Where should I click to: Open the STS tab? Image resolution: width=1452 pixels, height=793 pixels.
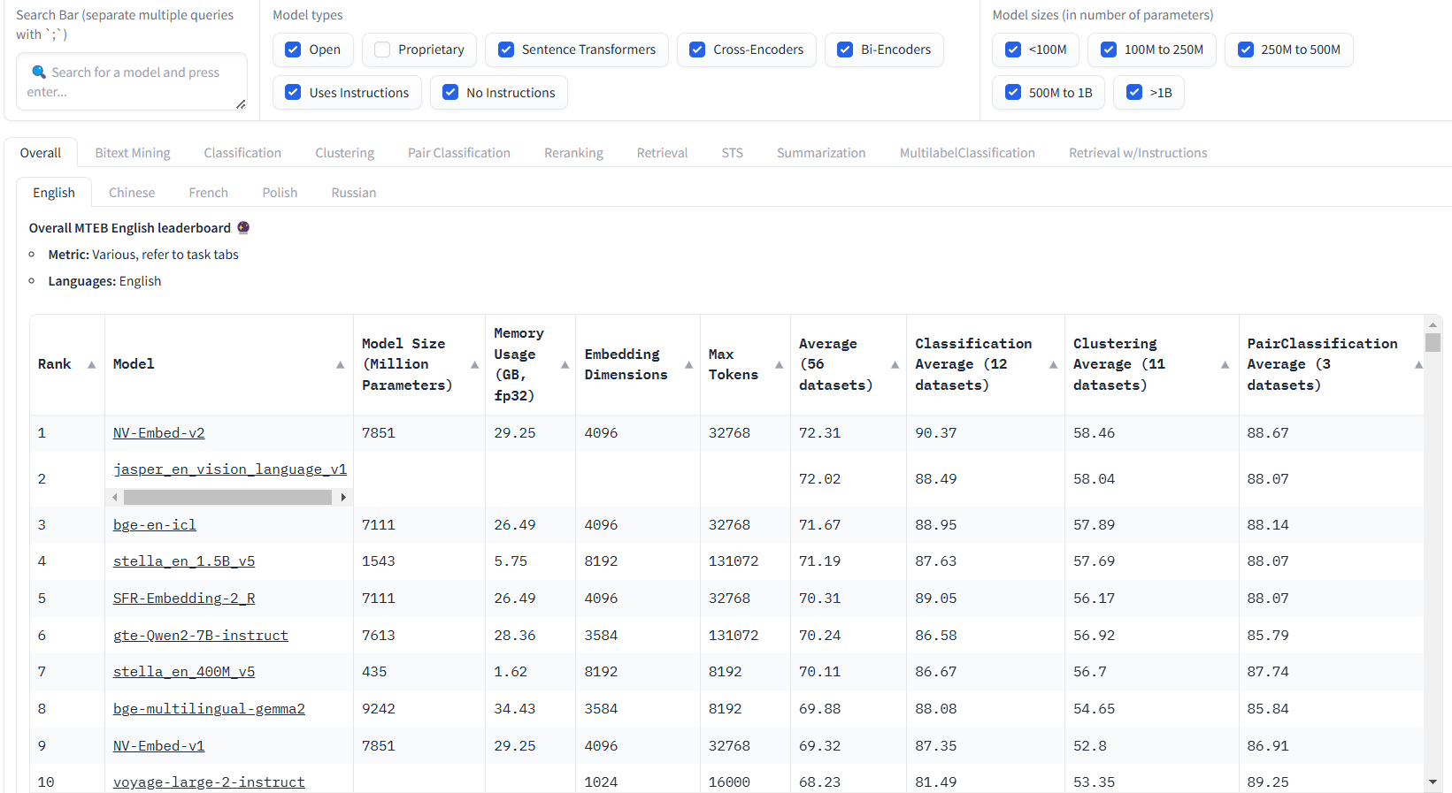click(732, 153)
